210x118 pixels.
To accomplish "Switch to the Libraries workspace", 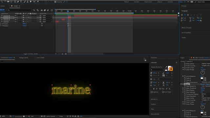I will pyautogui.click(x=160, y=2).
